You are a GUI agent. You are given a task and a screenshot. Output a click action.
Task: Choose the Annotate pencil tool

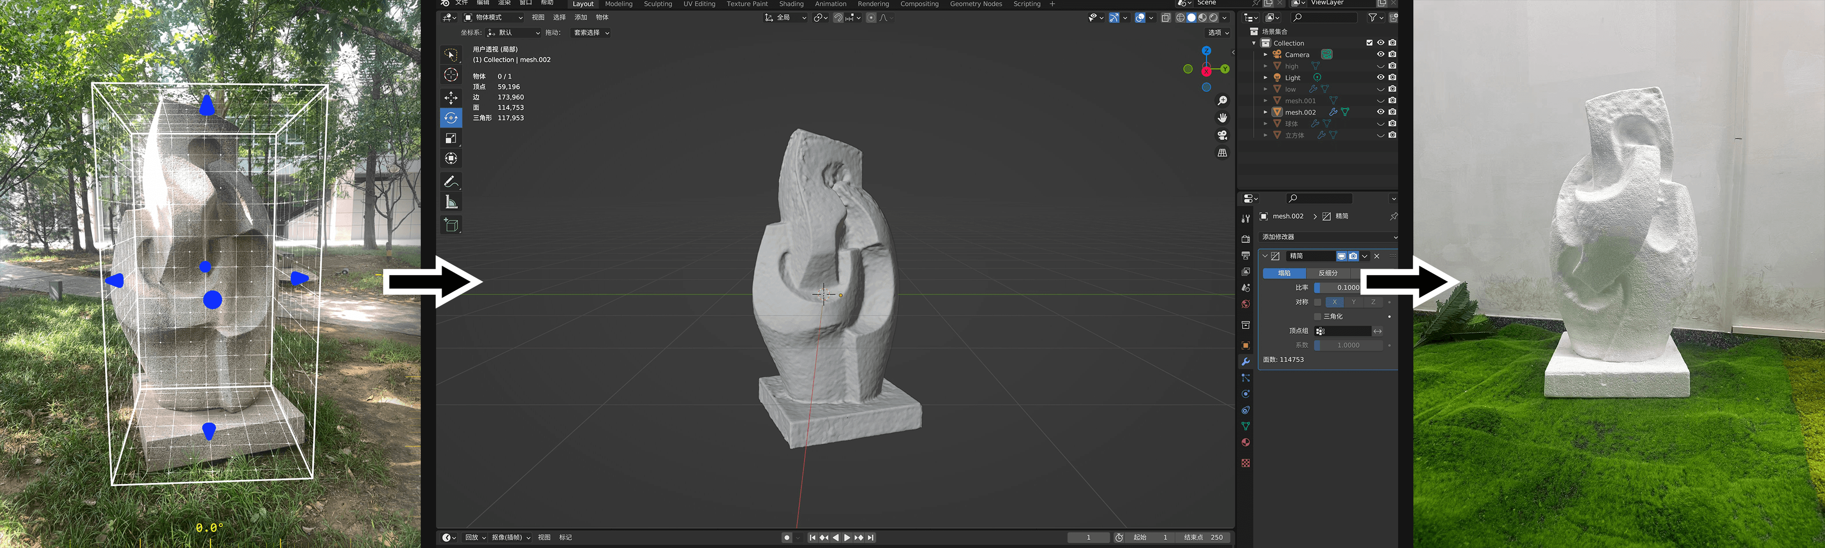tap(451, 182)
